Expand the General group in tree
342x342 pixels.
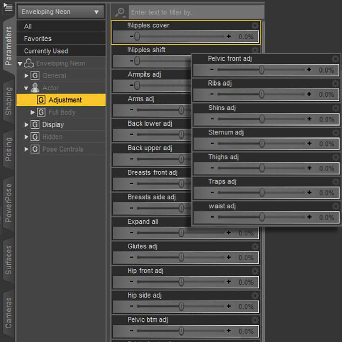(27, 76)
